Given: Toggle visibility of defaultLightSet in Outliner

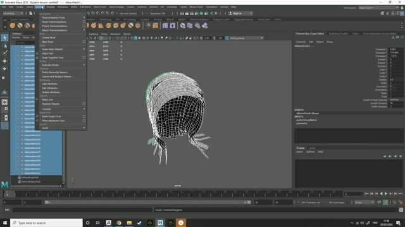Looking at the screenshot, I should [x=20, y=177].
